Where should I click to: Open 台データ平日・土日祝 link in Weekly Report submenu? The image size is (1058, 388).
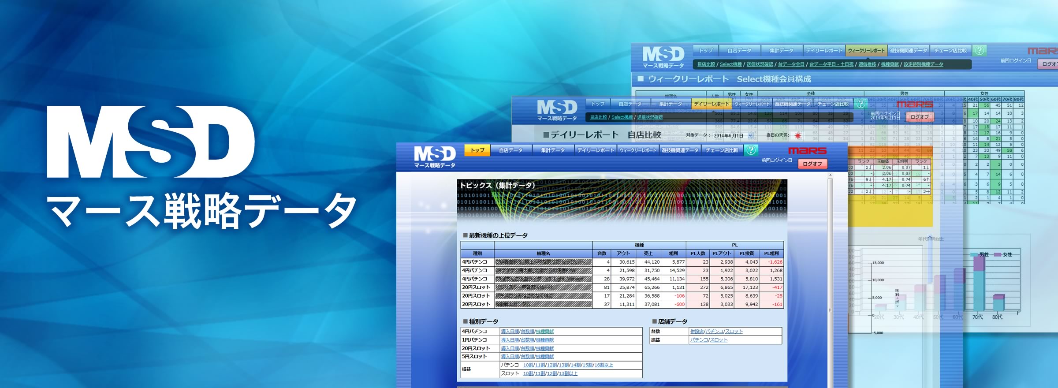coord(831,64)
